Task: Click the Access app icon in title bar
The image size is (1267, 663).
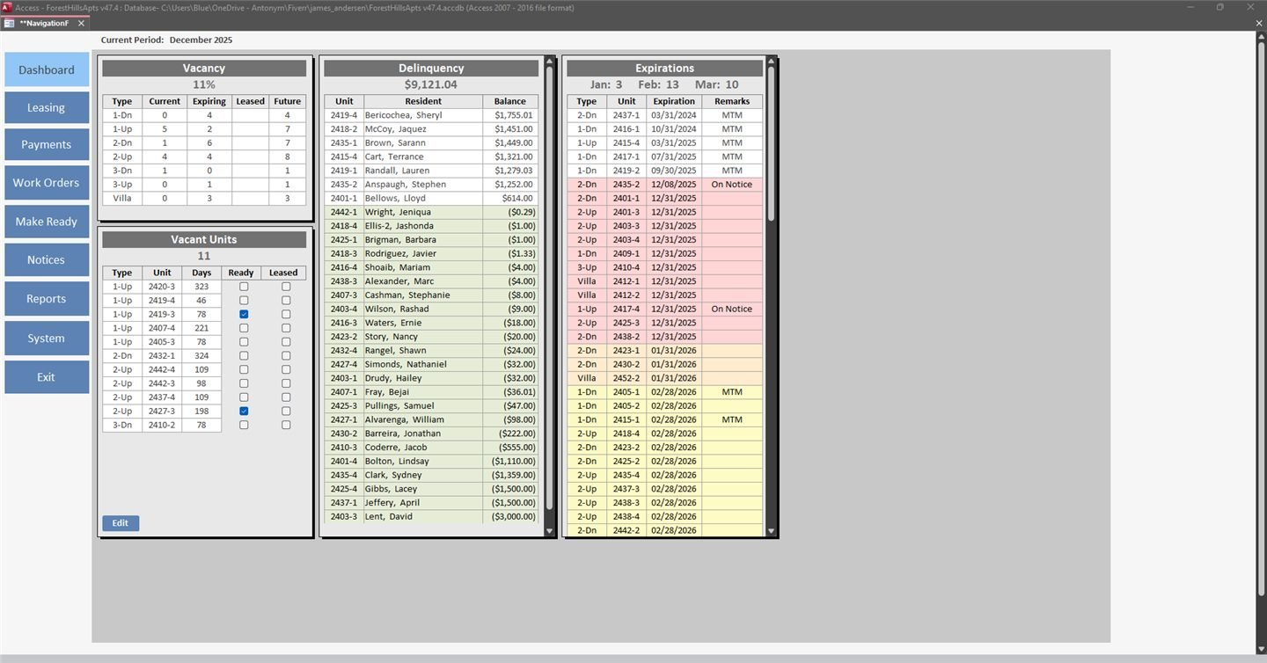Action: [6, 7]
